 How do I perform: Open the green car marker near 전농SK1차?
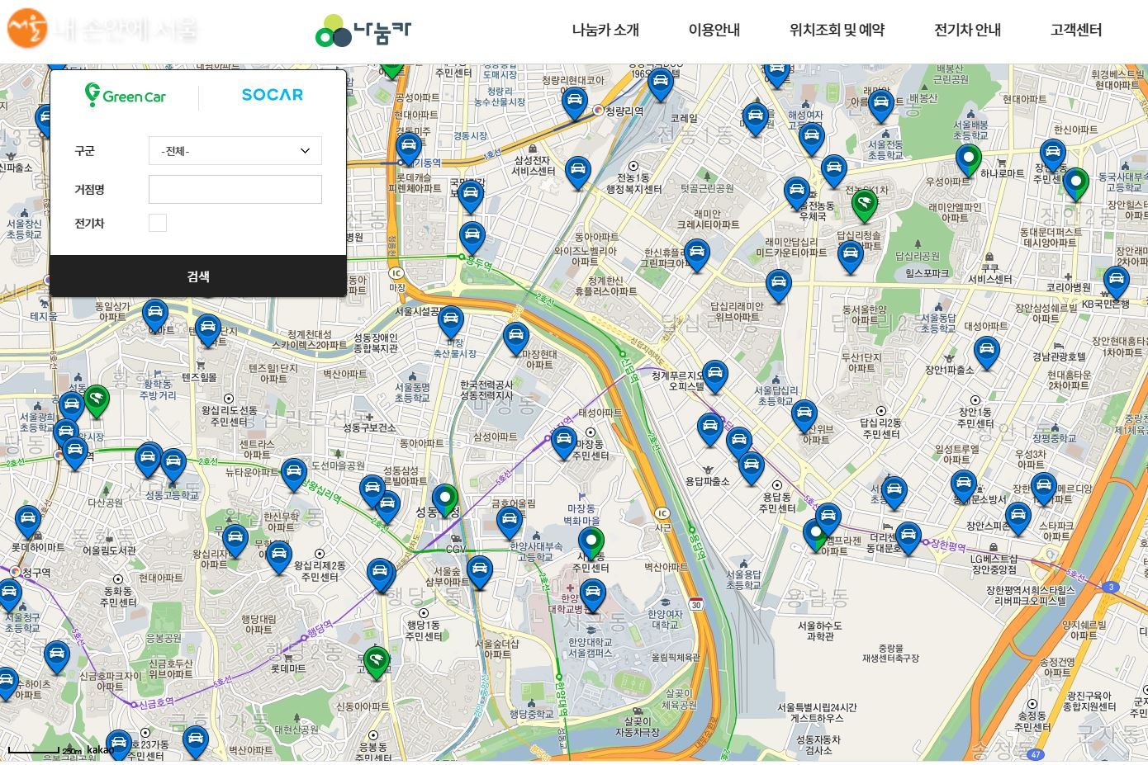[864, 204]
